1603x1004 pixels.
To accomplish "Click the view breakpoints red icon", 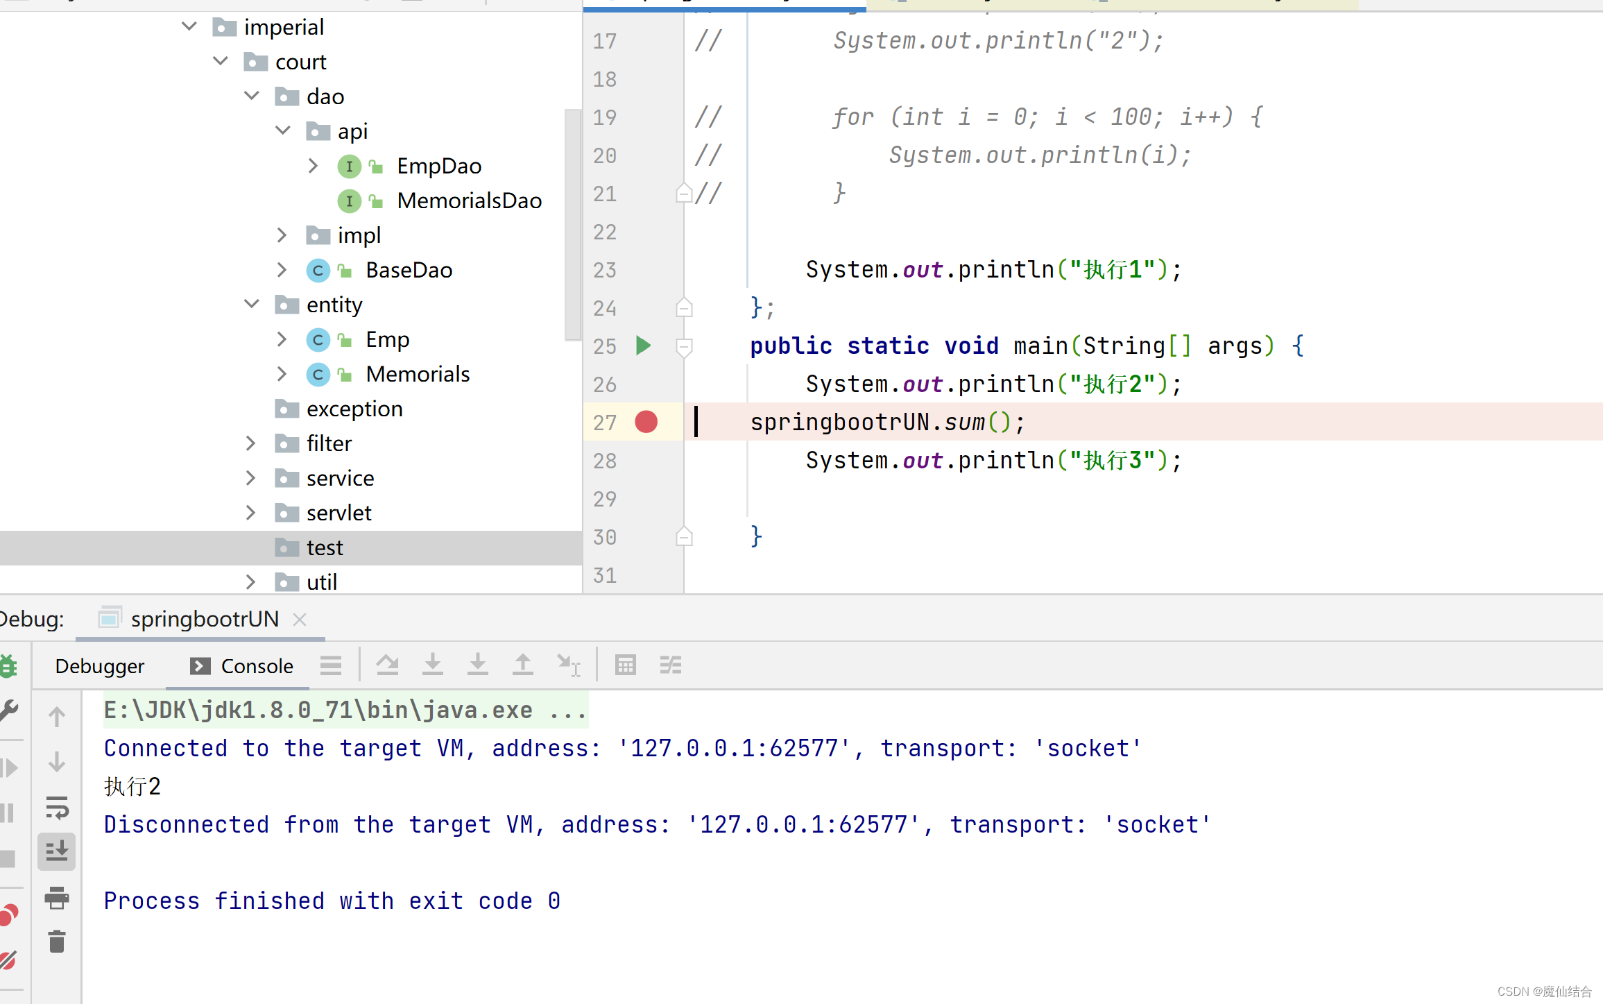I will pyautogui.click(x=8, y=915).
